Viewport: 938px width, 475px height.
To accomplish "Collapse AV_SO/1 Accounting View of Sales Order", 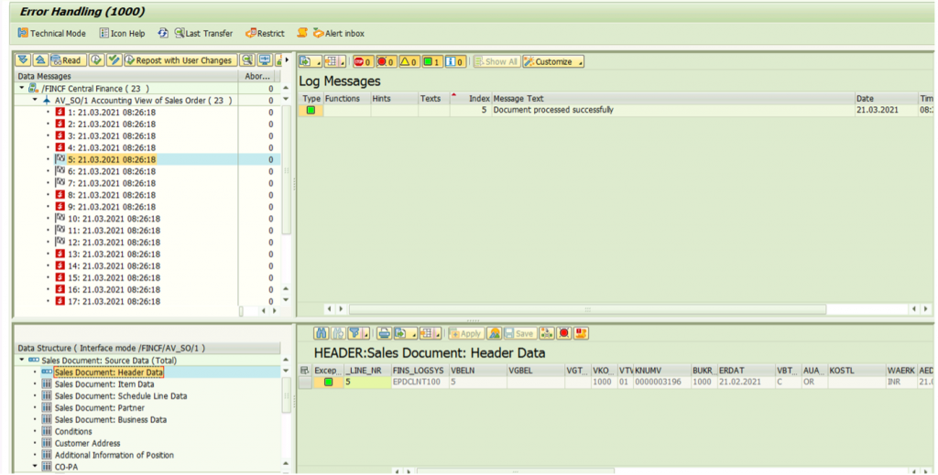I will pos(36,101).
